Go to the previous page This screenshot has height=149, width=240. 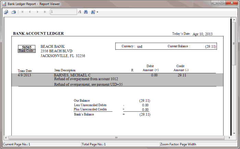pos(30,12)
